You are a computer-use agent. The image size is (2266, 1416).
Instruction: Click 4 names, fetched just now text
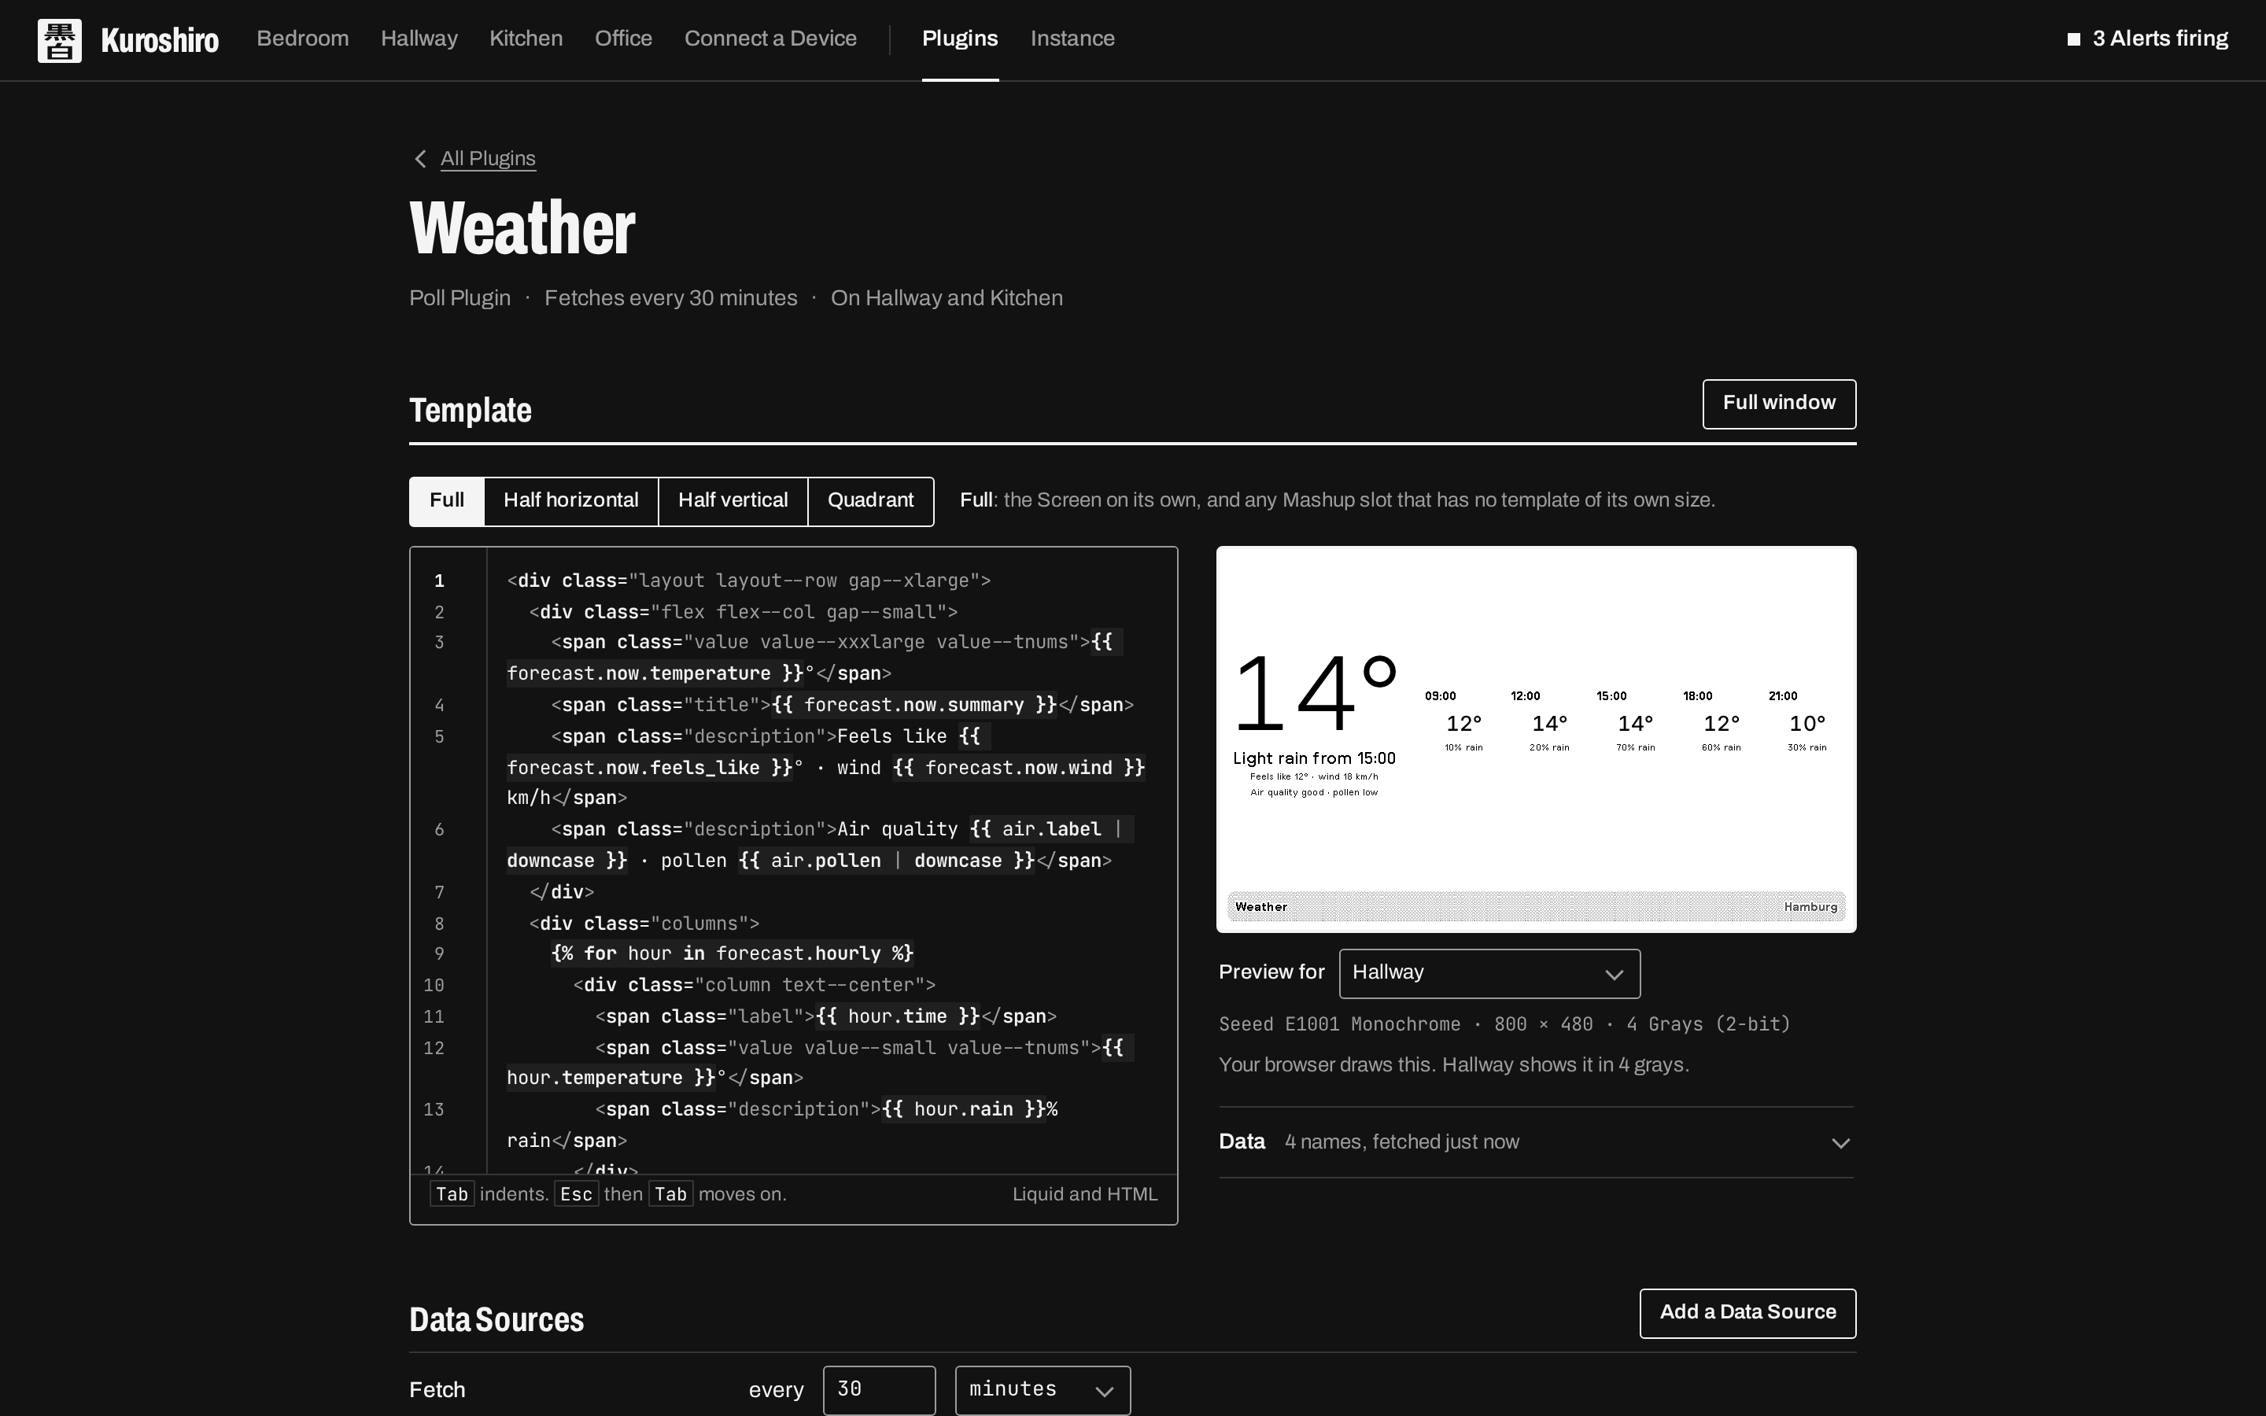(x=1402, y=1142)
